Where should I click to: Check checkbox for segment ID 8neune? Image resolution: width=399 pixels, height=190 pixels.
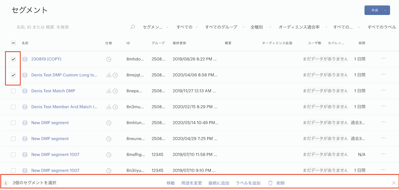click(x=14, y=139)
